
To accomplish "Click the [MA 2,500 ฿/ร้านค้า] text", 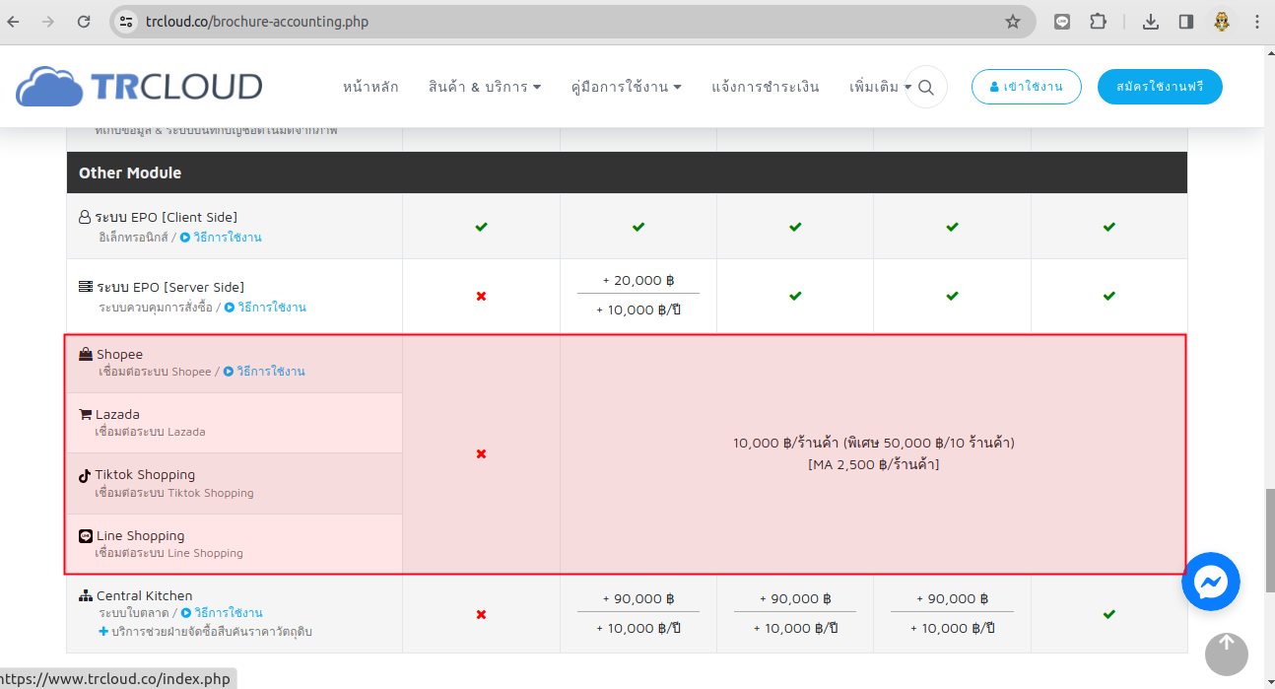I will pos(873,464).
